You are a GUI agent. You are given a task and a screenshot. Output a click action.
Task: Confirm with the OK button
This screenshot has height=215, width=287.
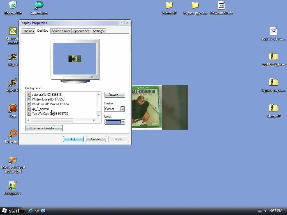click(73, 139)
